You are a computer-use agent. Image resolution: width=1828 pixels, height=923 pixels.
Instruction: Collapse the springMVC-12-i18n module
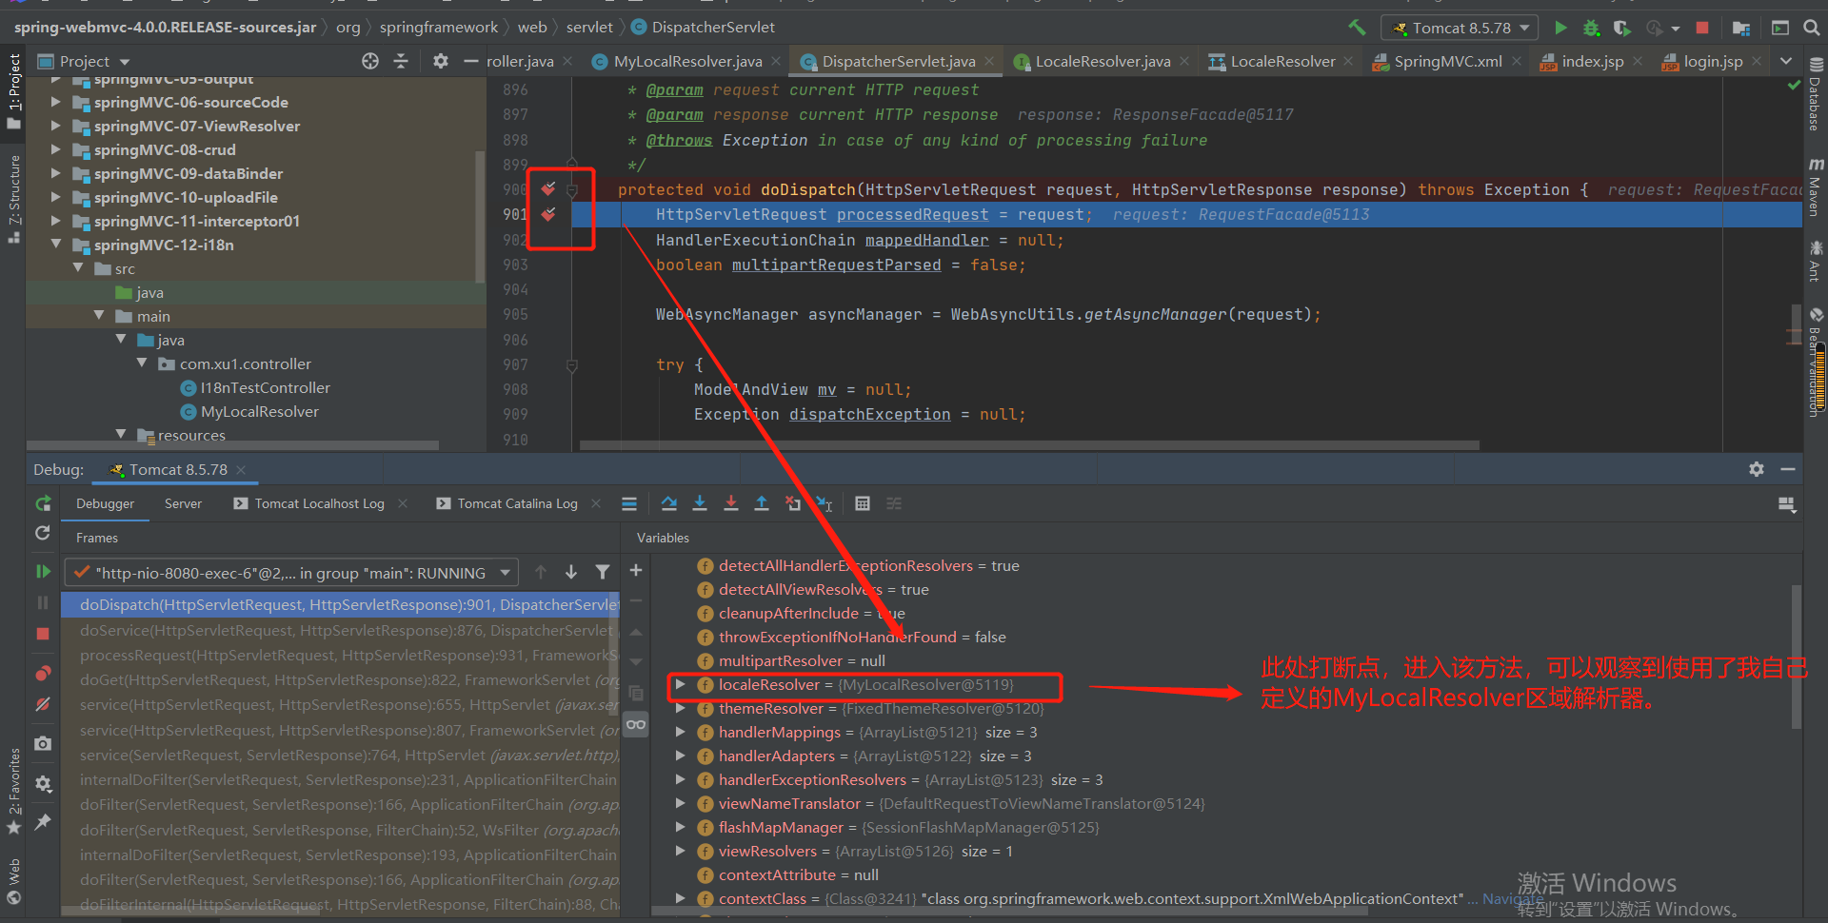coord(56,245)
